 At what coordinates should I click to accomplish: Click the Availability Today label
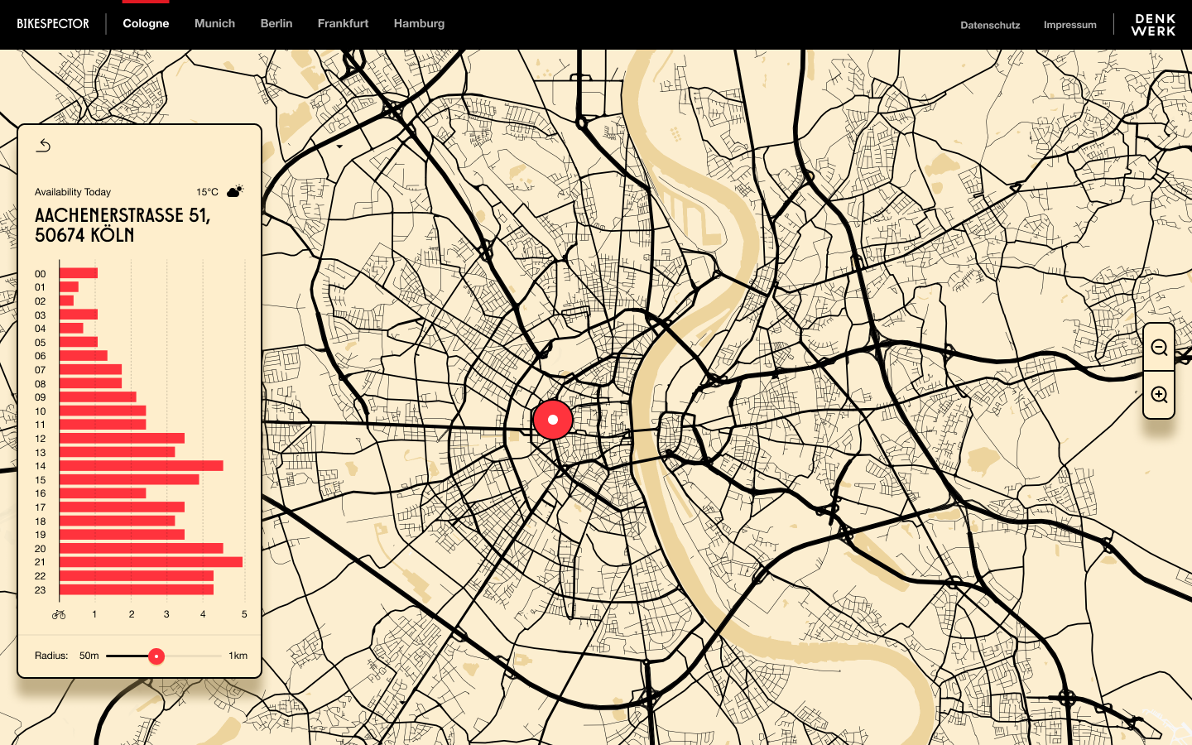73,192
